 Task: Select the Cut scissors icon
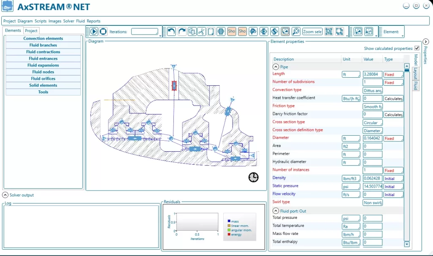click(x=201, y=32)
